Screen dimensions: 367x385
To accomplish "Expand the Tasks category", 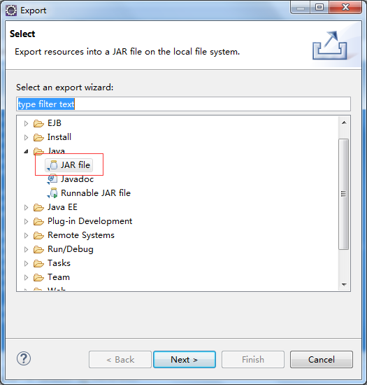I will coord(26,263).
